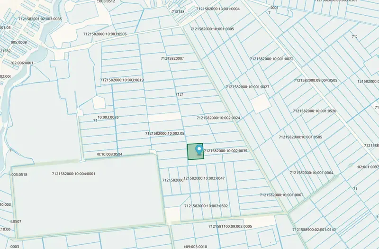Select parcel label 7121582000:10:001:0505
Viewport: 379px width, 249px height.
(300, 137)
